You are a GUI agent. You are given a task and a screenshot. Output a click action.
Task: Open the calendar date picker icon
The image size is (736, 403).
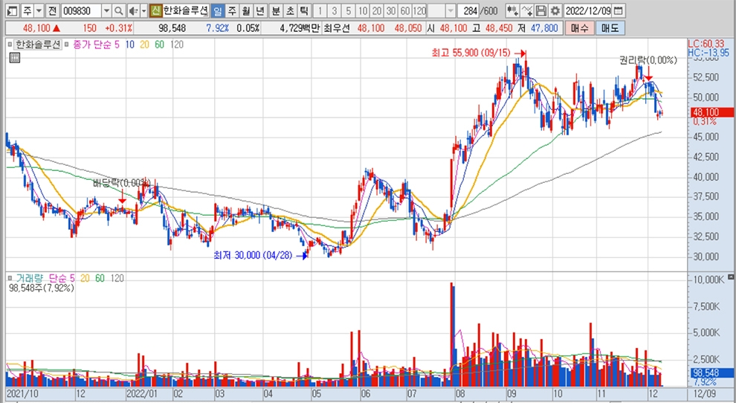[619, 10]
